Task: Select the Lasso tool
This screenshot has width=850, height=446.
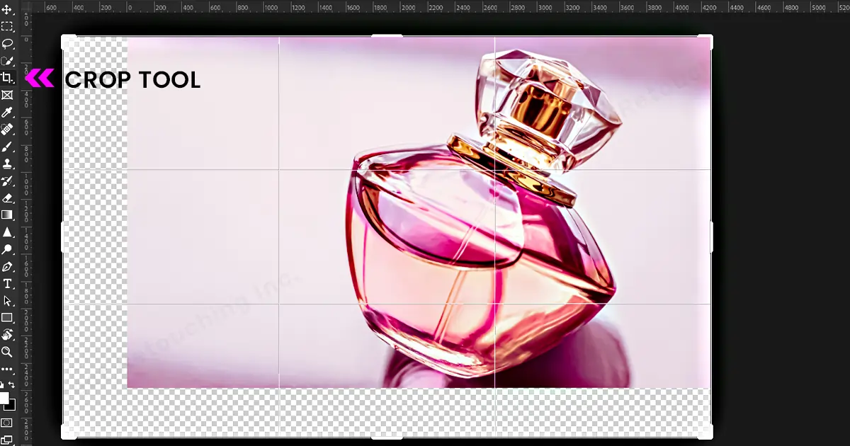Action: 7,44
